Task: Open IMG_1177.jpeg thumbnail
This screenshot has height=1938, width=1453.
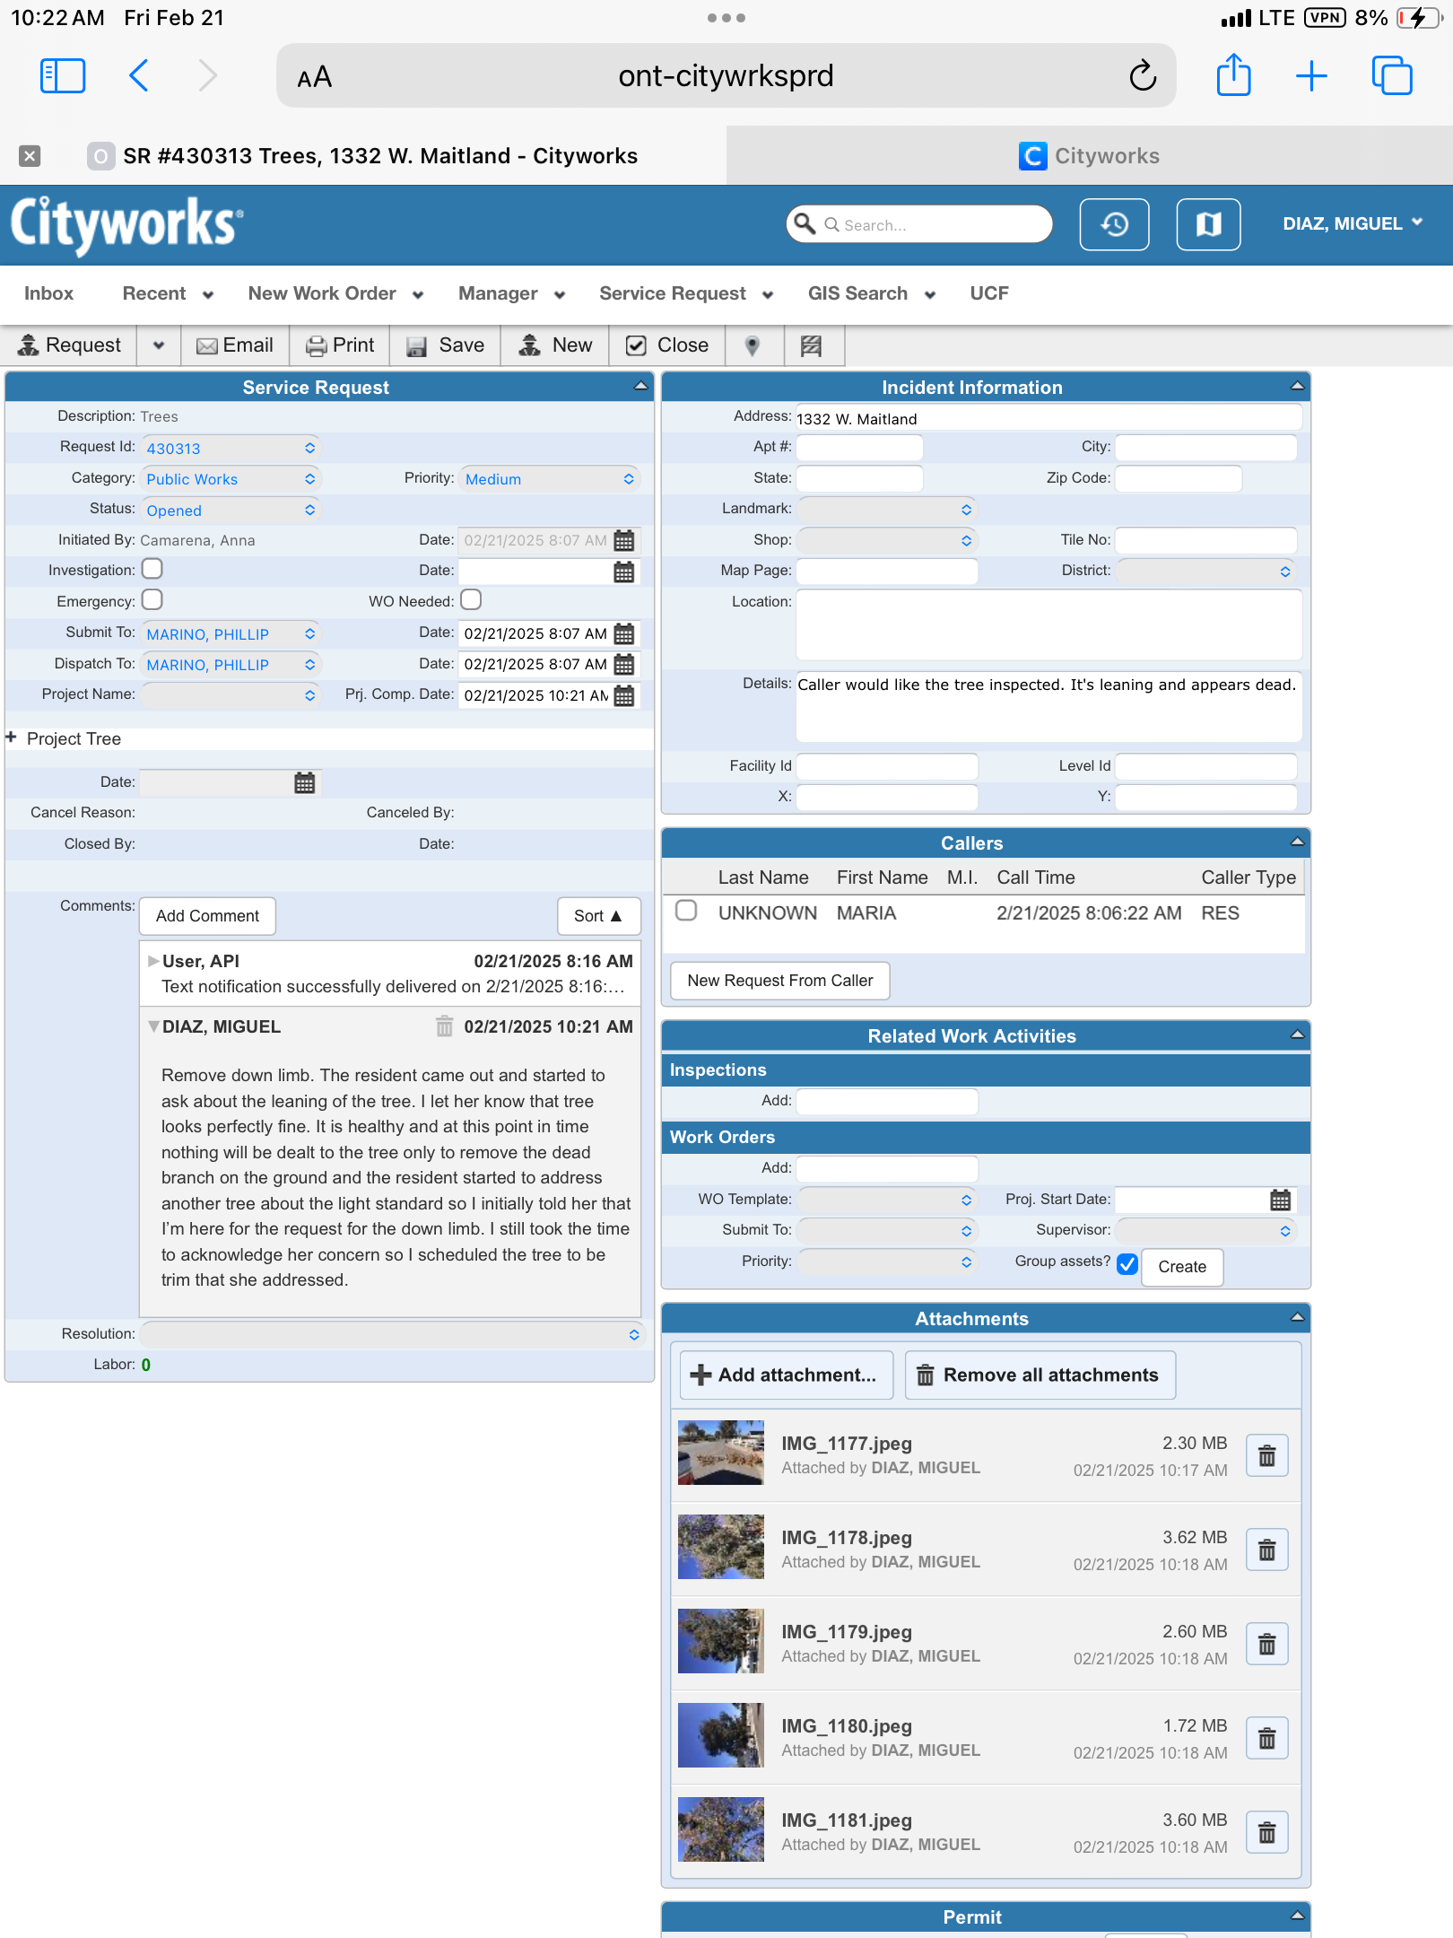Action: (721, 1453)
